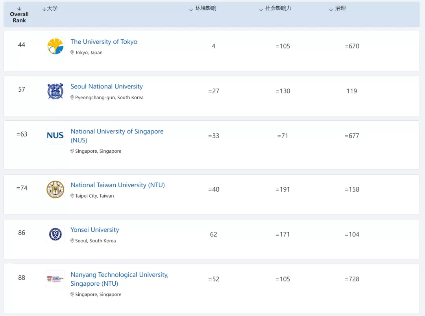Open Yonsei University link
Image resolution: width=425 pixels, height=316 pixels.
click(x=94, y=230)
